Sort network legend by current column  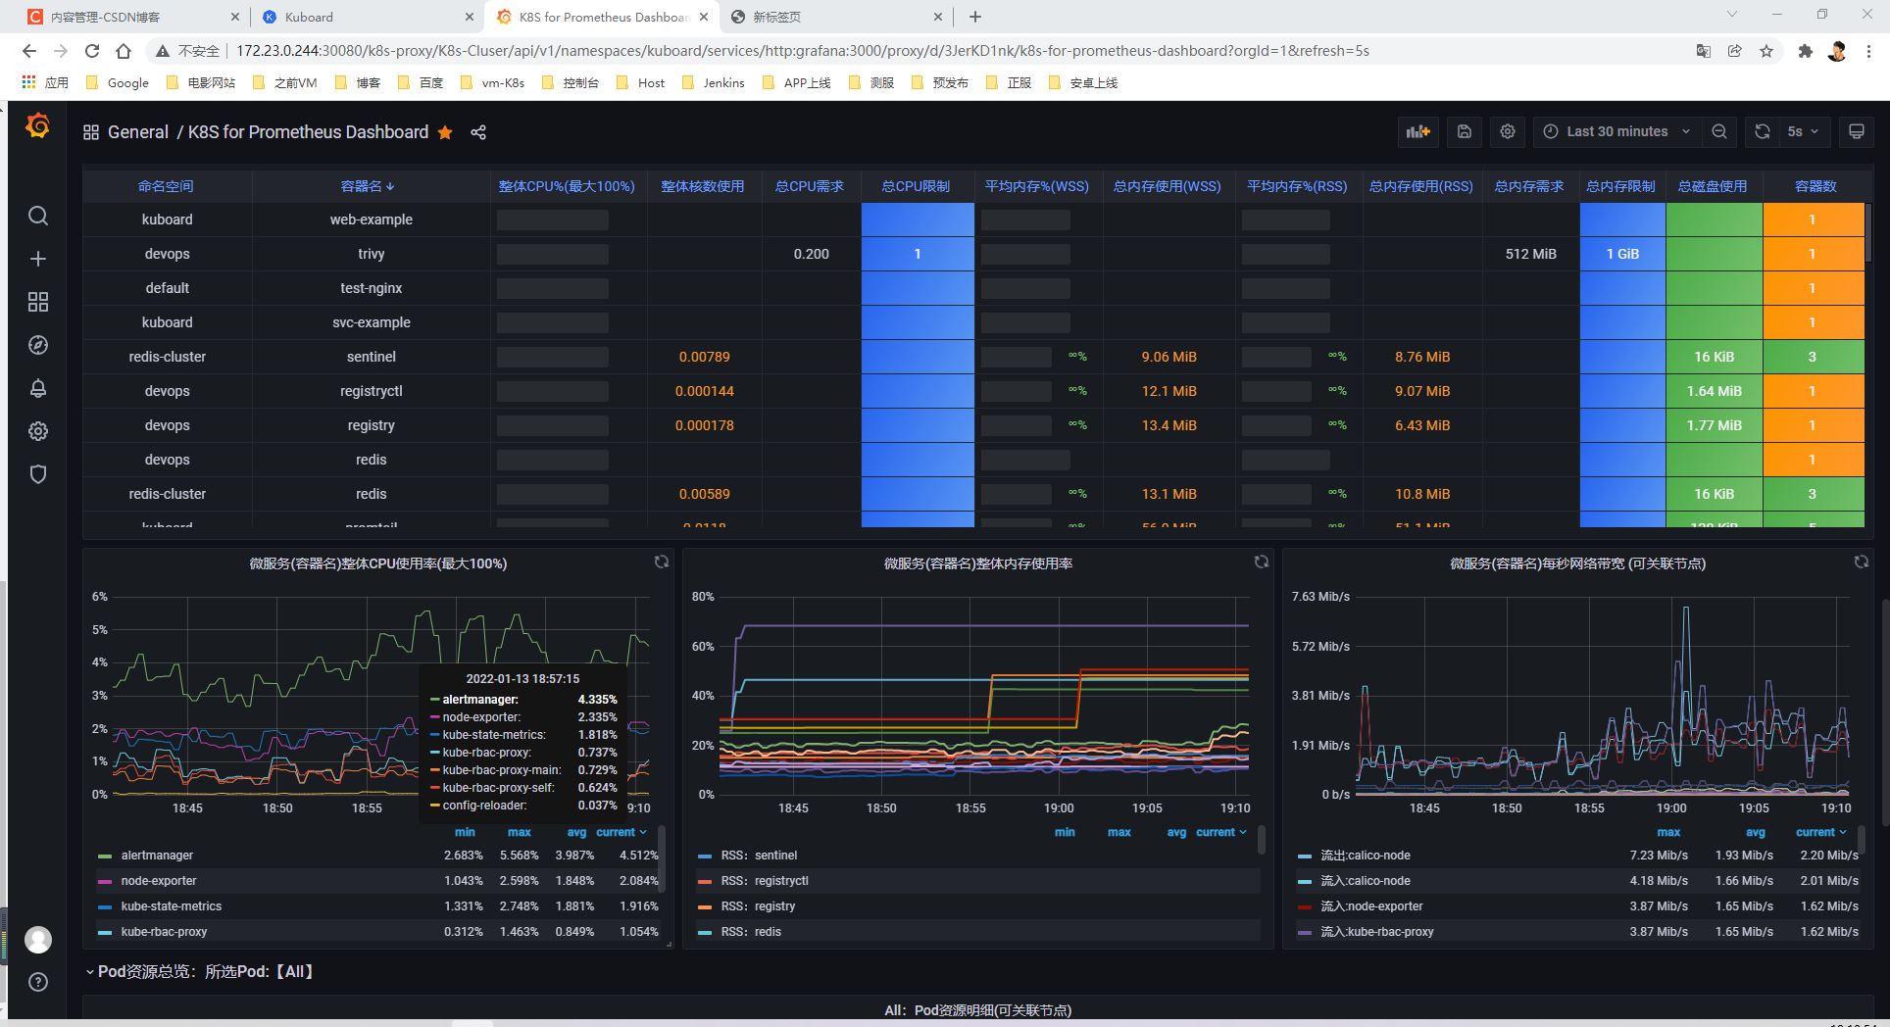(x=1821, y=832)
